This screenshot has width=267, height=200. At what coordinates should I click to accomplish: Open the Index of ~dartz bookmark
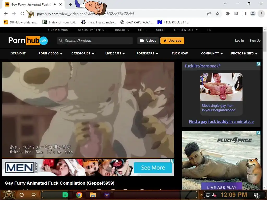tap(60, 22)
